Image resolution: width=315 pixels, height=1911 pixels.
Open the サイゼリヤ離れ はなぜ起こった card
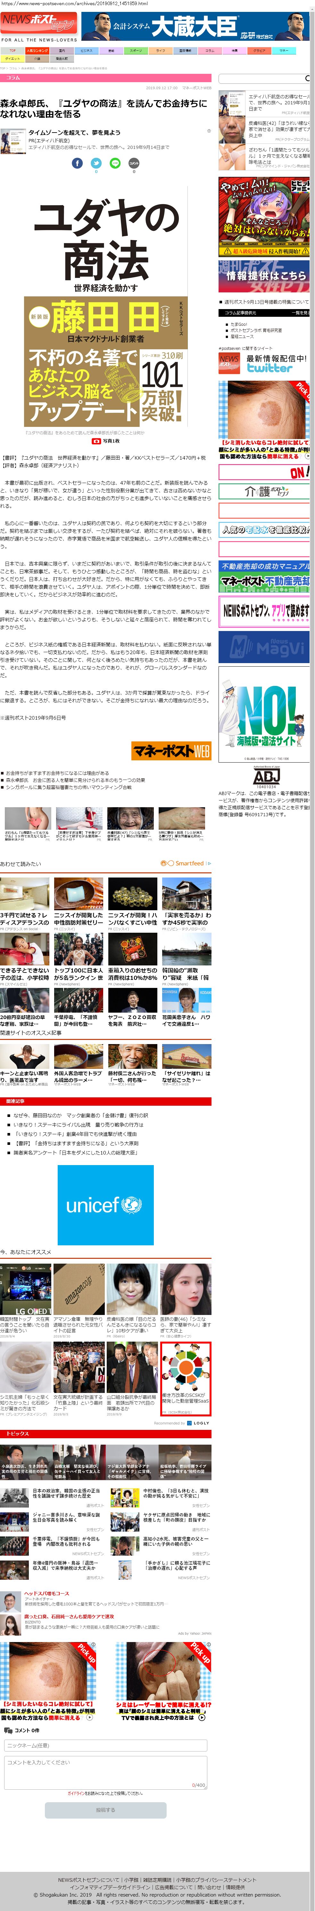(x=187, y=1065)
